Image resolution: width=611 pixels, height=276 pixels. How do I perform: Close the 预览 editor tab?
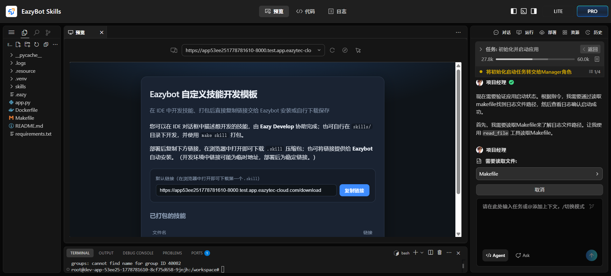point(102,32)
